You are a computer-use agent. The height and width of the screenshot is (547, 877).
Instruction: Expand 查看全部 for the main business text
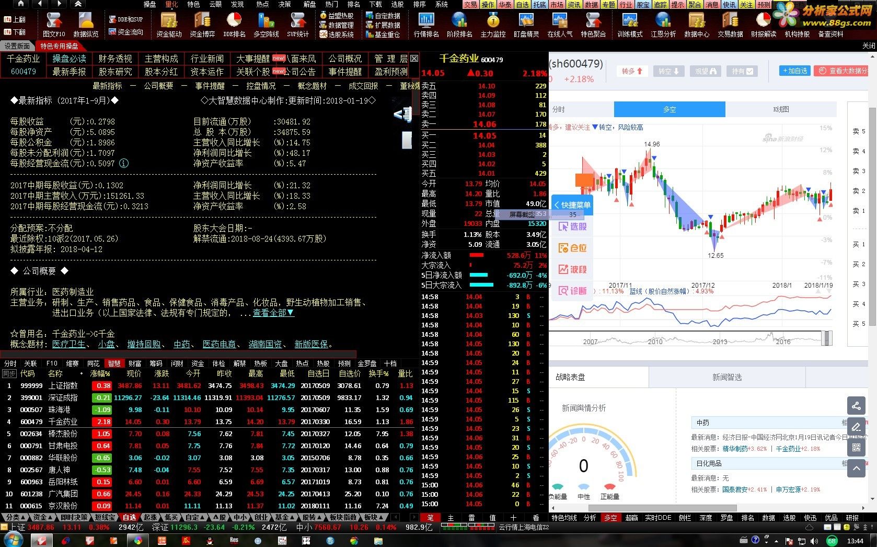[273, 313]
